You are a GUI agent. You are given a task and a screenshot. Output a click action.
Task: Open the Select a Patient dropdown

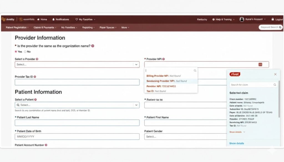tap(77, 105)
